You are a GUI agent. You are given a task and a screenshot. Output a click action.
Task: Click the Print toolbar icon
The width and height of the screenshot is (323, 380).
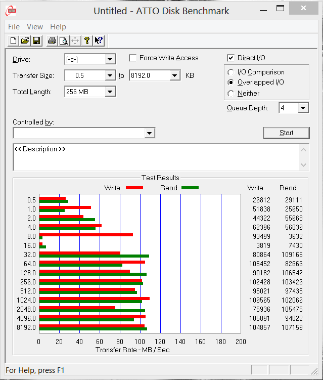52,41
